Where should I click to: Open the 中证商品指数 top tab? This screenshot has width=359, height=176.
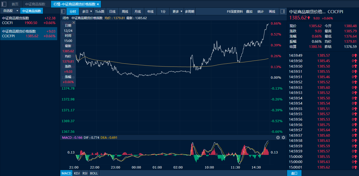pos(35,4)
